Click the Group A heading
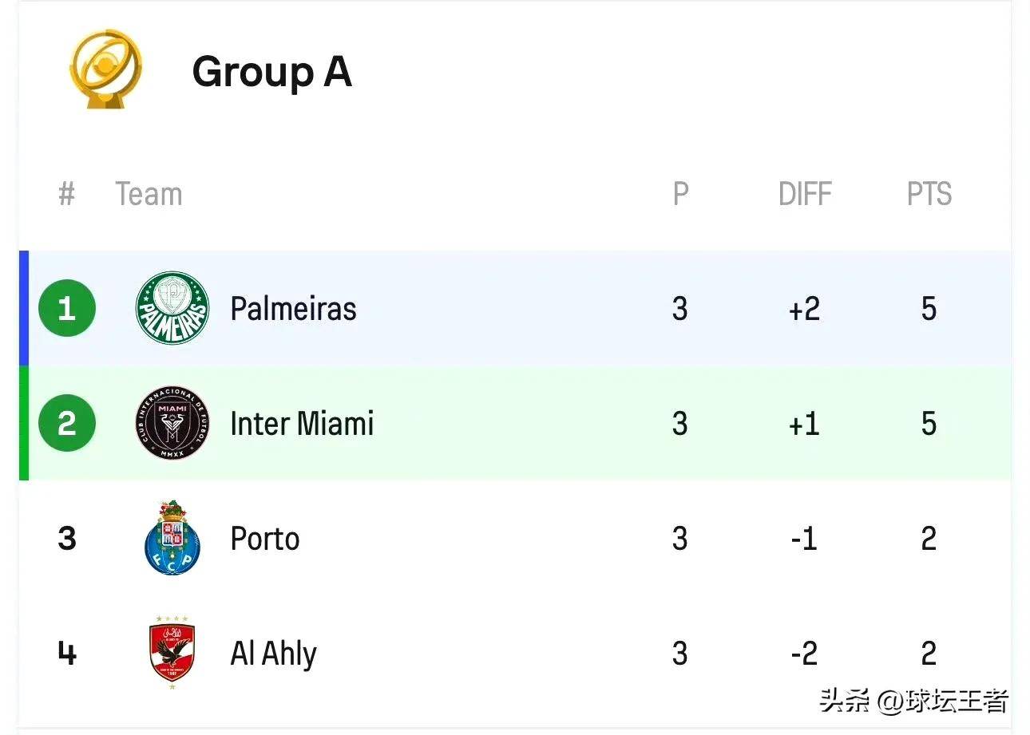This screenshot has height=735, width=1030. click(271, 72)
